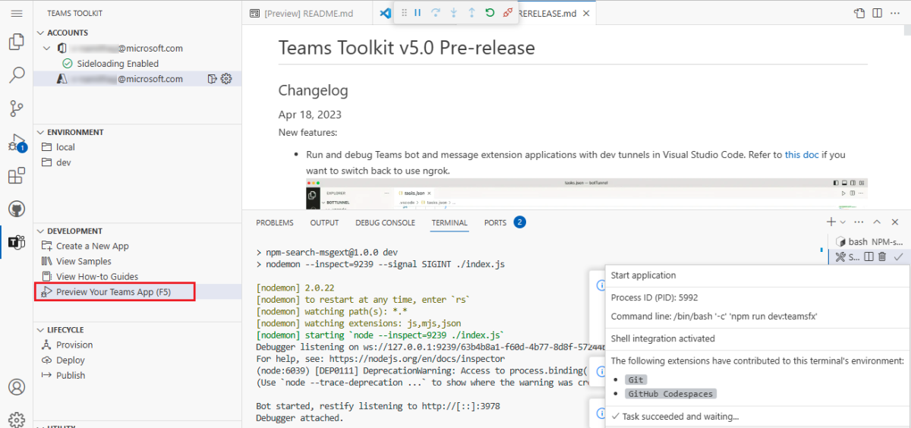Image resolution: width=911 pixels, height=428 pixels.
Task: Open the Source Control view icon
Action: click(16, 109)
